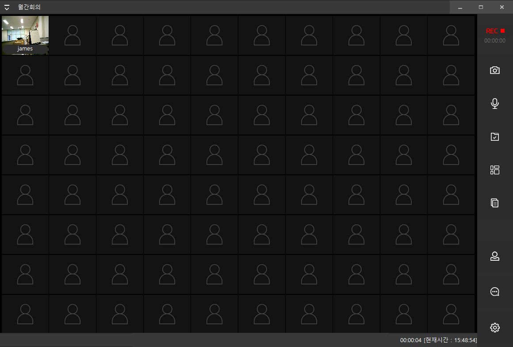Viewport: 513px width, 347px height.
Task: Start recording with the red REC button
Action: coord(495,31)
